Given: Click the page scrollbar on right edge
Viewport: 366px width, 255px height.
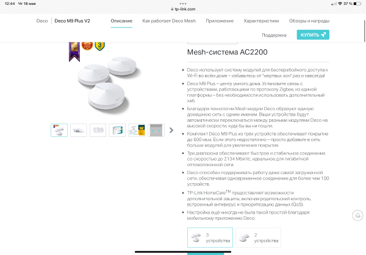Looking at the screenshot, I should point(364,31).
